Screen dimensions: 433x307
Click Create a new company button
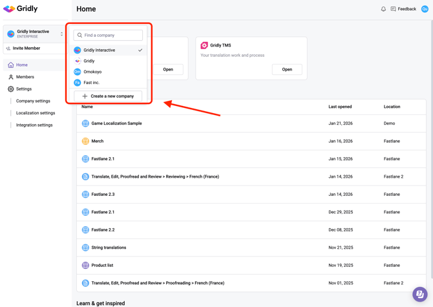pos(108,96)
